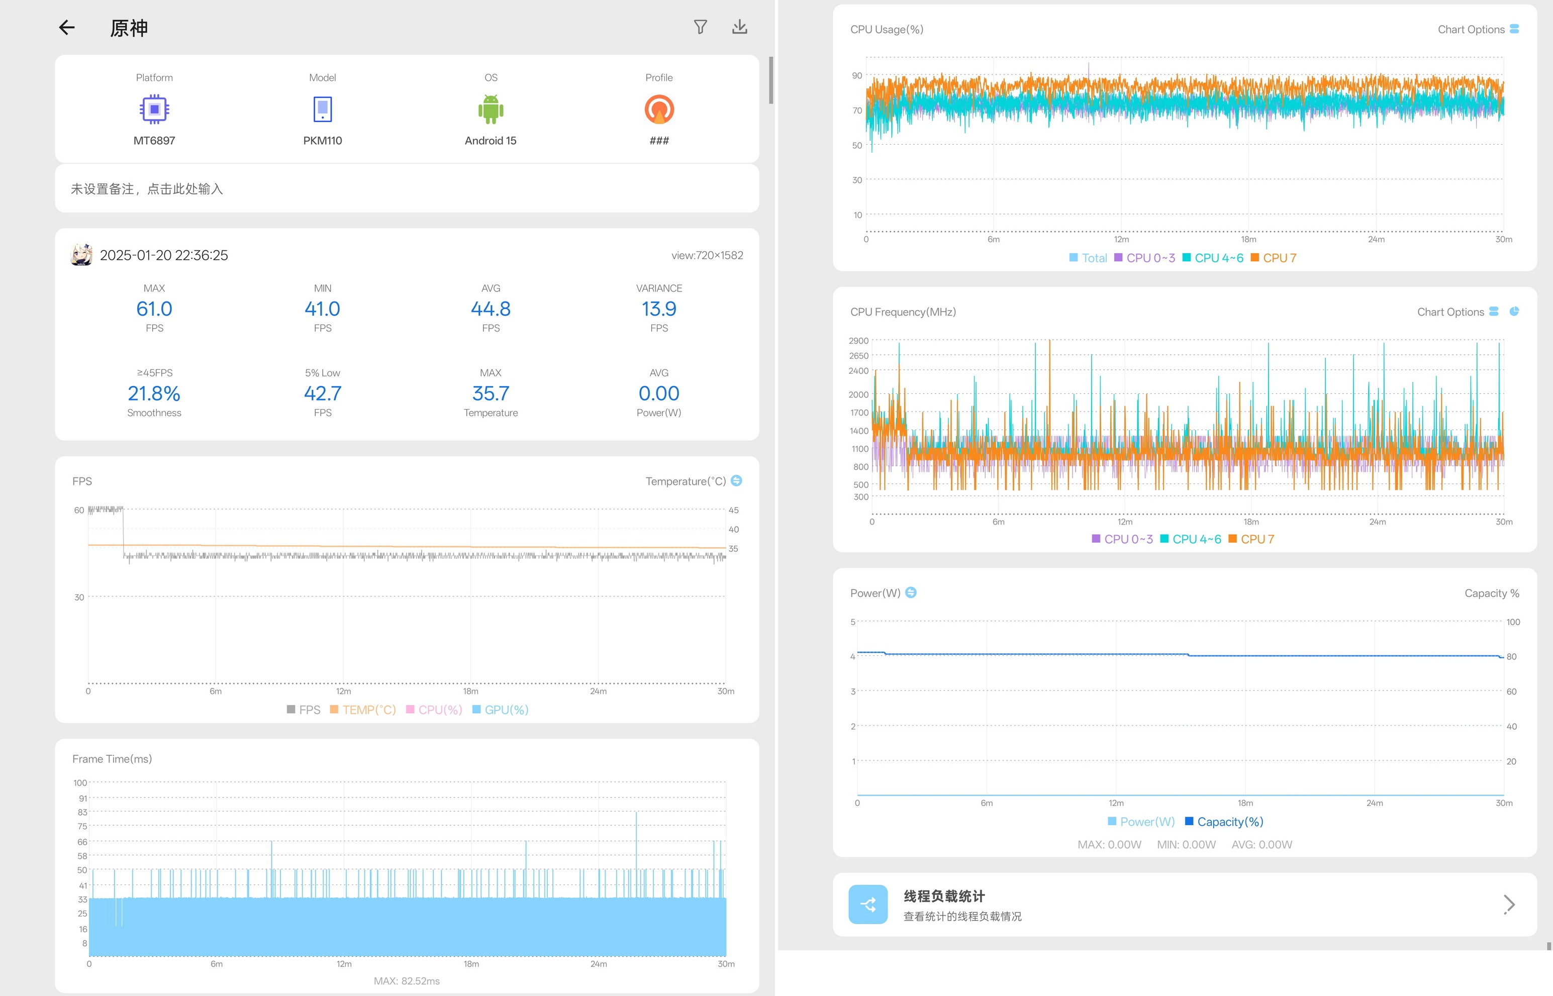Toggle CPU 4~6 legend in CPU Frequency
Screen dimensions: 1553x996
[1191, 539]
